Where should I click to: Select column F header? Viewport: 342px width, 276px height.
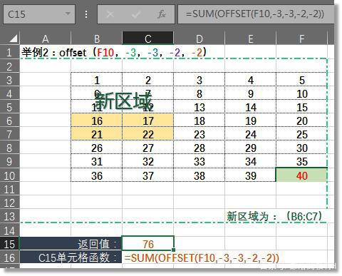tap(302, 39)
